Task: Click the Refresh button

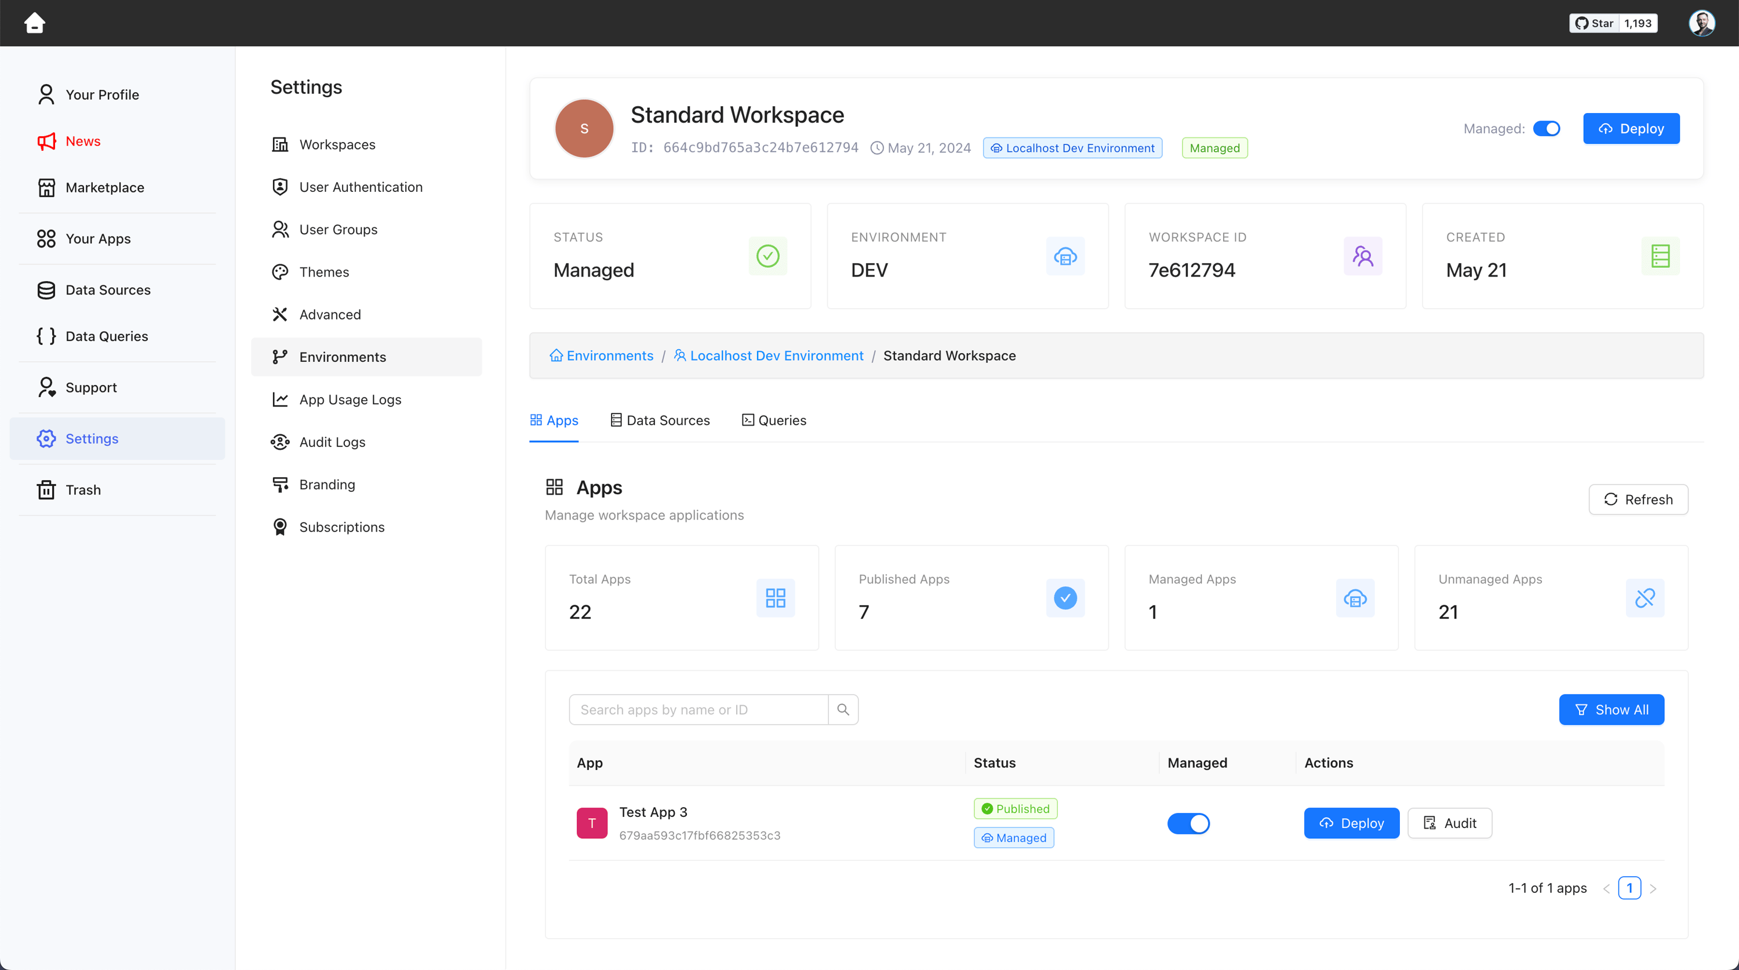Action: click(1638, 500)
